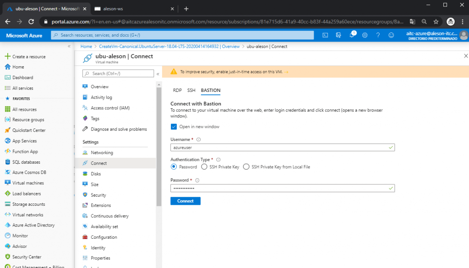This screenshot has height=268, width=469.
Task: Close the Connect blade
Action: [x=466, y=56]
